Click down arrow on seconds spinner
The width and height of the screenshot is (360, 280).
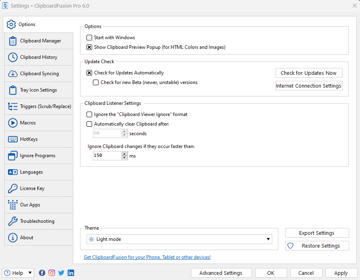pos(125,135)
